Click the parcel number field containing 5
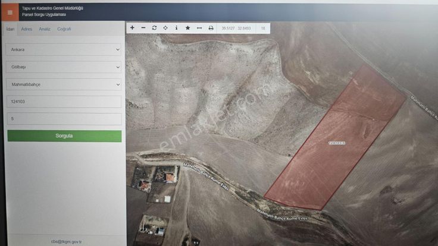 [64, 119]
